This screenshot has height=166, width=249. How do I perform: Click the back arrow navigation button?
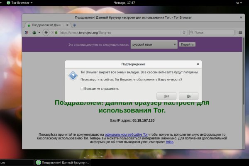click(x=46, y=32)
